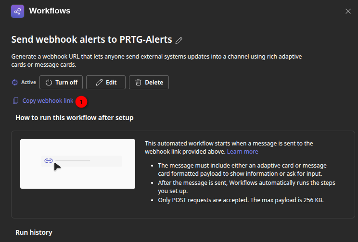358x242 pixels.
Task: Click the pencil icon beside the workflow title
Action: point(179,40)
